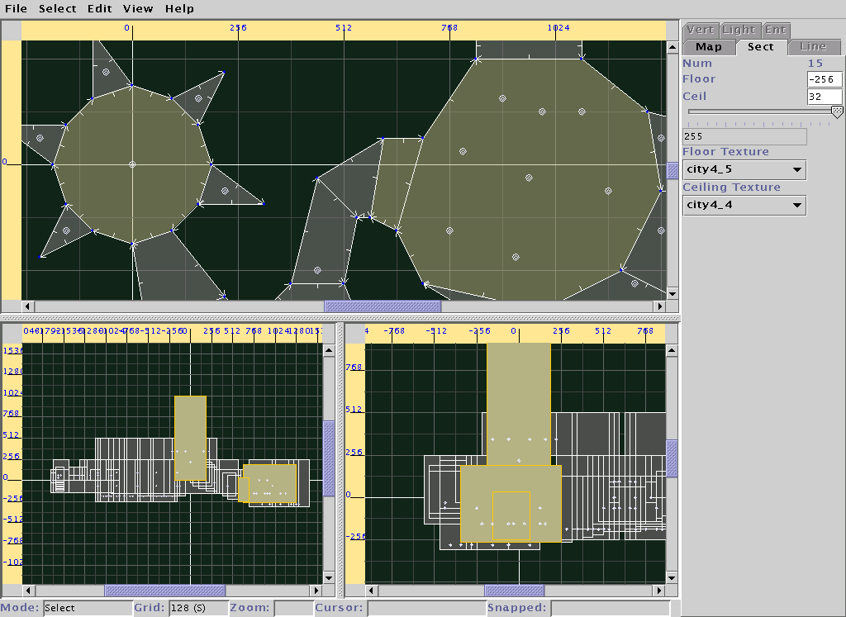Click the light value field showing 255

pos(744,136)
